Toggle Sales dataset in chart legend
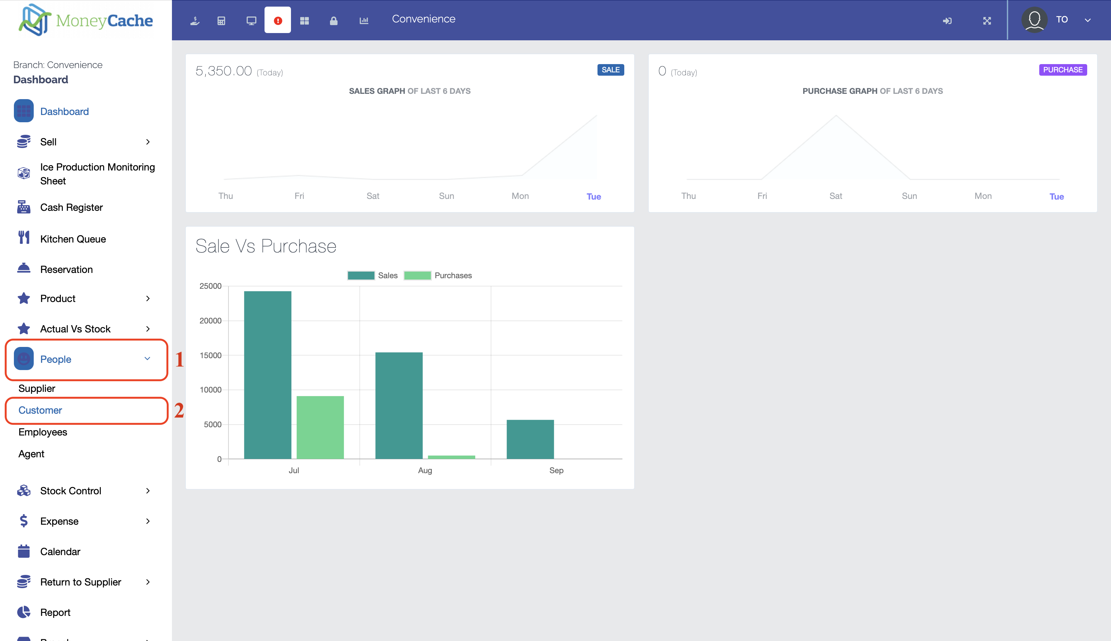1111x641 pixels. tap(372, 275)
